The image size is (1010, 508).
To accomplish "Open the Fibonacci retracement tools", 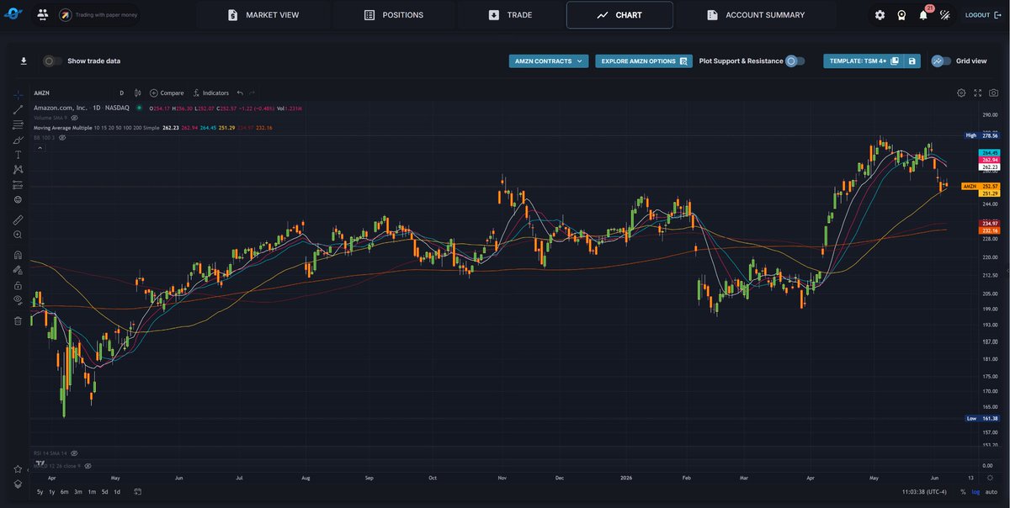I will (18, 124).
